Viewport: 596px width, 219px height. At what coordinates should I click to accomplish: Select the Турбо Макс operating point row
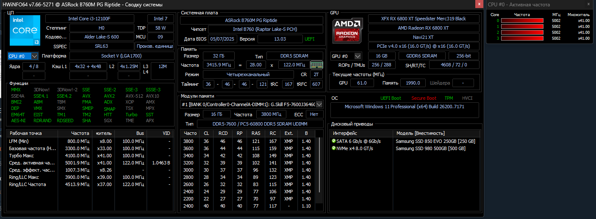tap(90, 156)
